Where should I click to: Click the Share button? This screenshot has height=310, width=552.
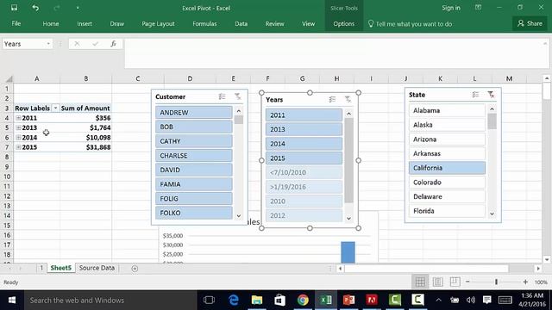tap(530, 23)
